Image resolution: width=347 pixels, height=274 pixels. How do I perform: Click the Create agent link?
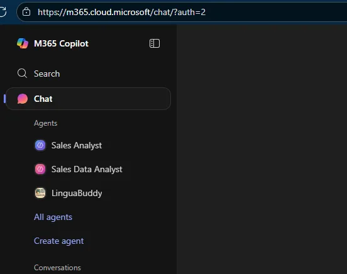pyautogui.click(x=59, y=241)
